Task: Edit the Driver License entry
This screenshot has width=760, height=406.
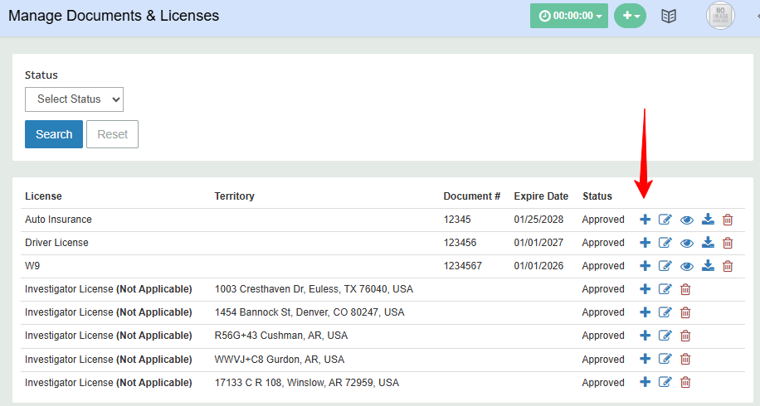Action: (665, 243)
